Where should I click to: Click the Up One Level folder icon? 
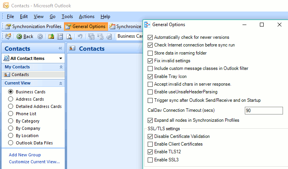tap(51, 36)
